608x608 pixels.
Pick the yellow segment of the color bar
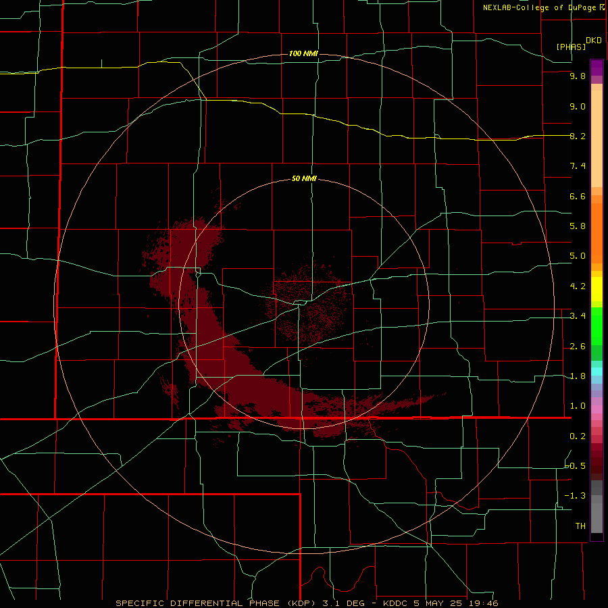(x=597, y=289)
